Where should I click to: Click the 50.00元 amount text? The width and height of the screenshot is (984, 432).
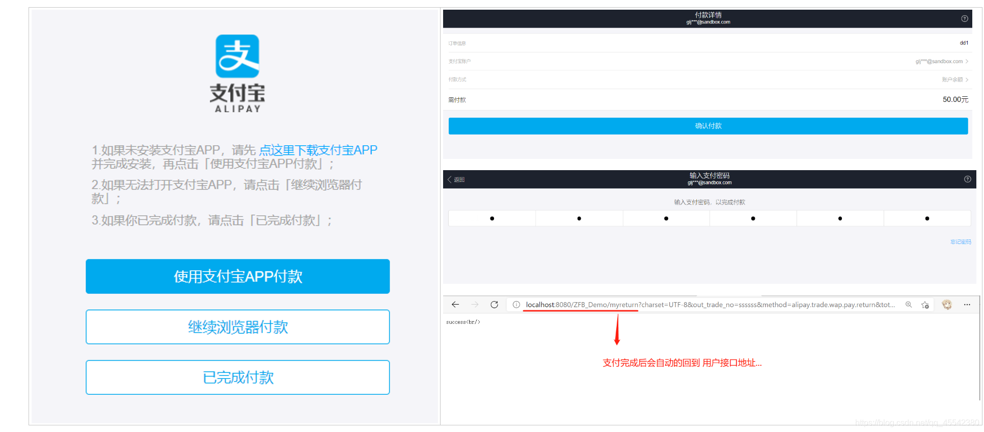(x=955, y=100)
